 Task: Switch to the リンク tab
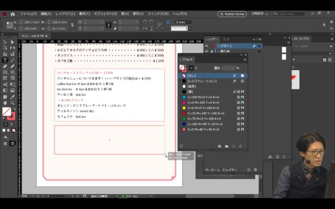click(226, 39)
